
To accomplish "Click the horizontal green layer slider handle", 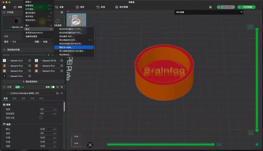I will point(213,145).
